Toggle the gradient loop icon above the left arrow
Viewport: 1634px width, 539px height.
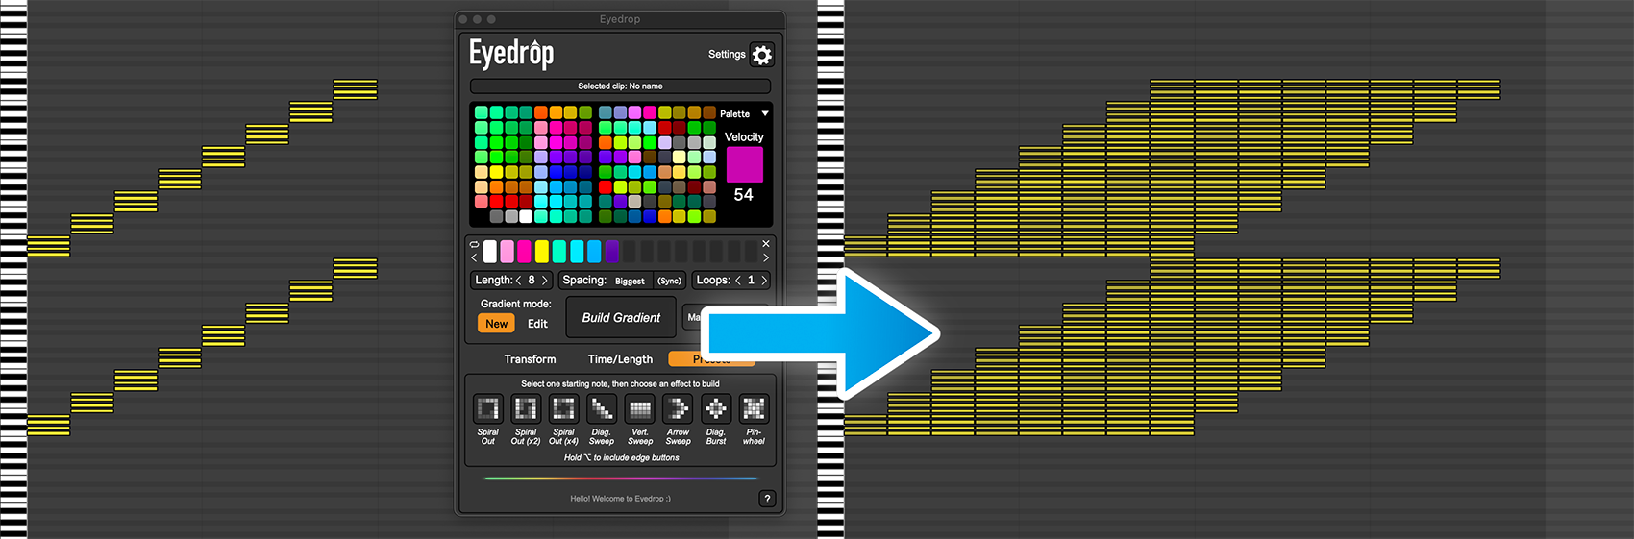click(x=474, y=244)
